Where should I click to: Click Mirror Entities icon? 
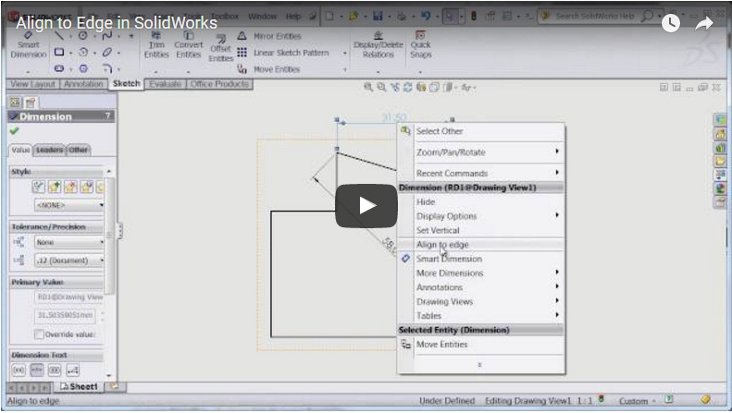coord(242,36)
